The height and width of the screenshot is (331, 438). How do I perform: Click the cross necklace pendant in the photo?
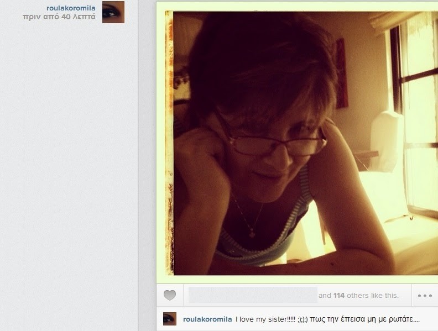point(252,234)
